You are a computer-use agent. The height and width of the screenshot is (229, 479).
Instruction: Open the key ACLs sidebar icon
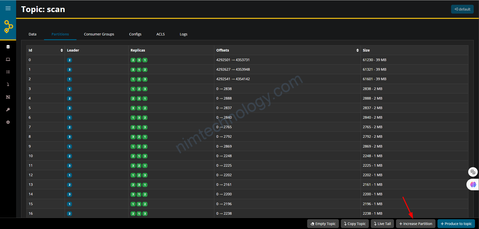8,110
